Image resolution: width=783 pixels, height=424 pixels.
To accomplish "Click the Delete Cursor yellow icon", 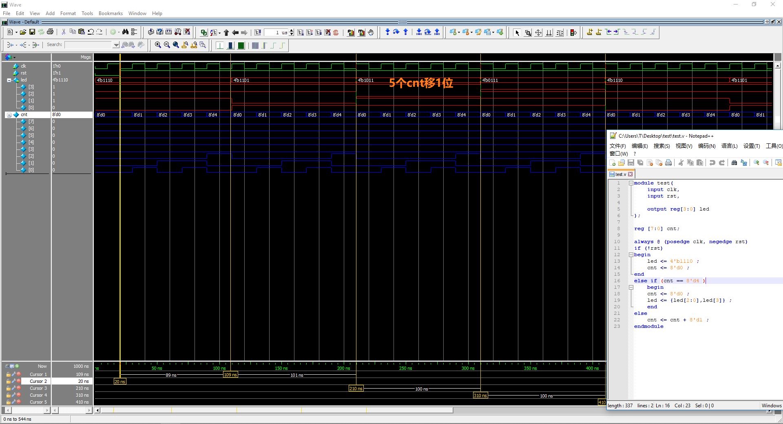I will [x=599, y=32].
